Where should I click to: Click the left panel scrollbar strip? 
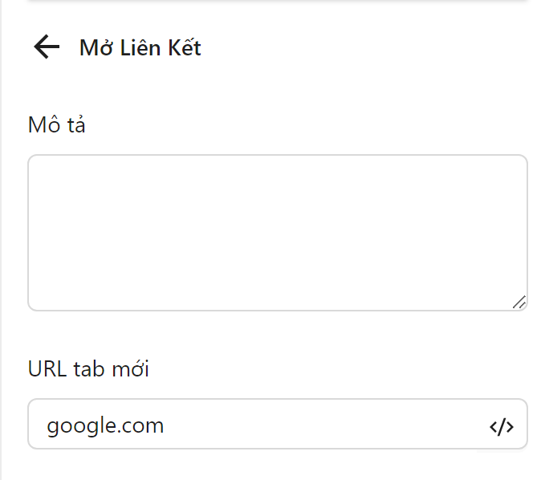click(2, 241)
